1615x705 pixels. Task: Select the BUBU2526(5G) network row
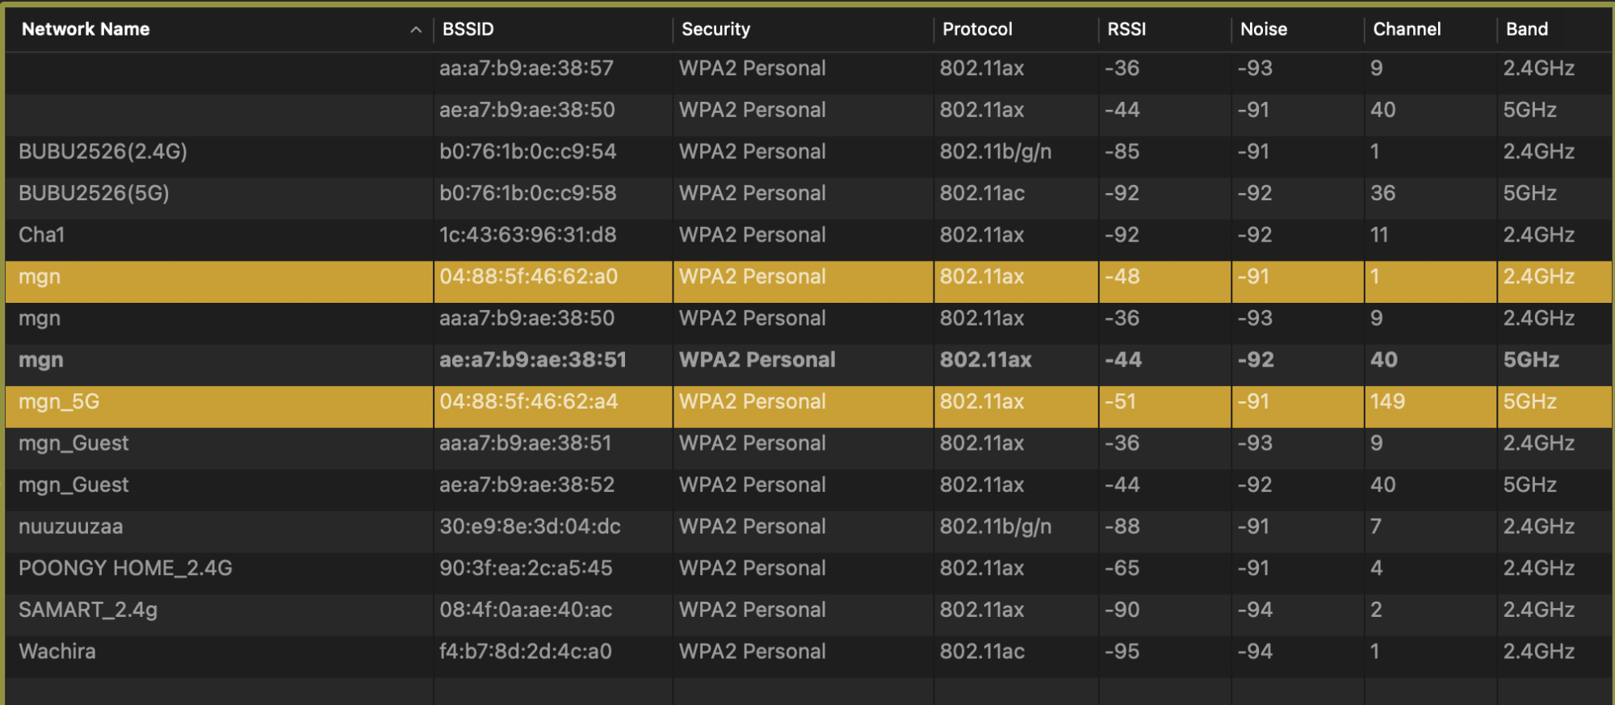point(94,194)
